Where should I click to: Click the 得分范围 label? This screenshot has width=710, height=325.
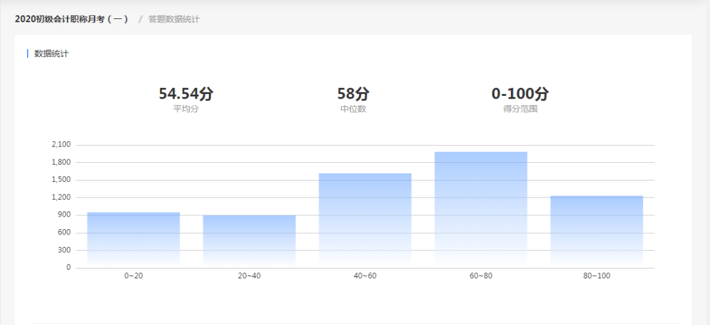pos(520,109)
